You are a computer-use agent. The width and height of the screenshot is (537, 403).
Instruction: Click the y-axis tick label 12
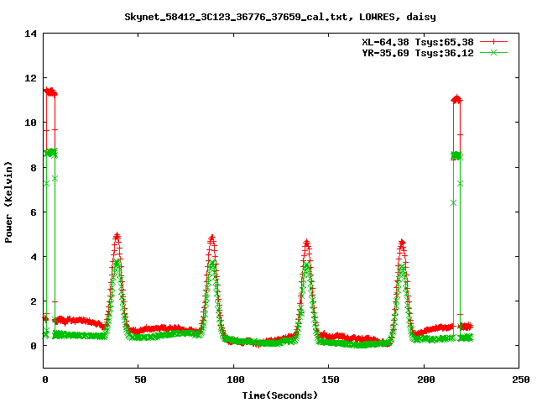pyautogui.click(x=30, y=78)
